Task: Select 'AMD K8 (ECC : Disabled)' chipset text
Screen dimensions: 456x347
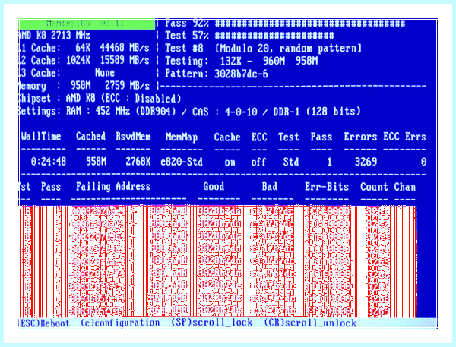Action: tap(123, 98)
